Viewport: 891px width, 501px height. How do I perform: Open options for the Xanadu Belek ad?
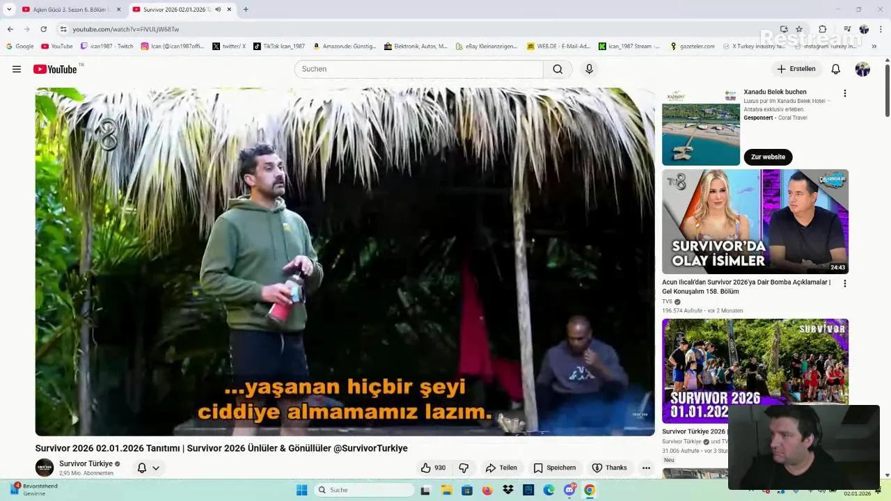click(x=845, y=93)
